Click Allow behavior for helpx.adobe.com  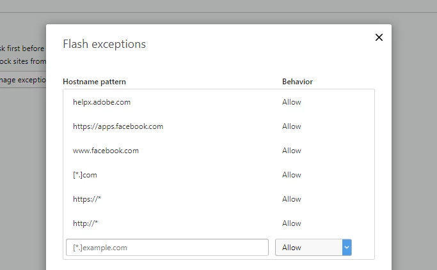(292, 102)
